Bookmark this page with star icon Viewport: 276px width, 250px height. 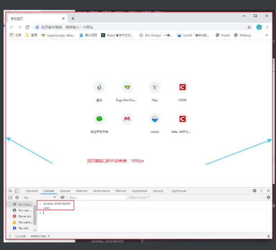point(249,27)
